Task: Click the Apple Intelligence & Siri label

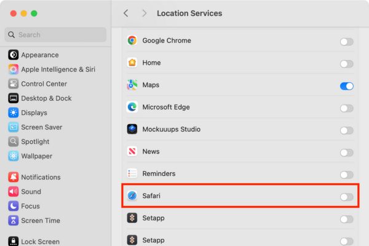Action: (x=58, y=69)
